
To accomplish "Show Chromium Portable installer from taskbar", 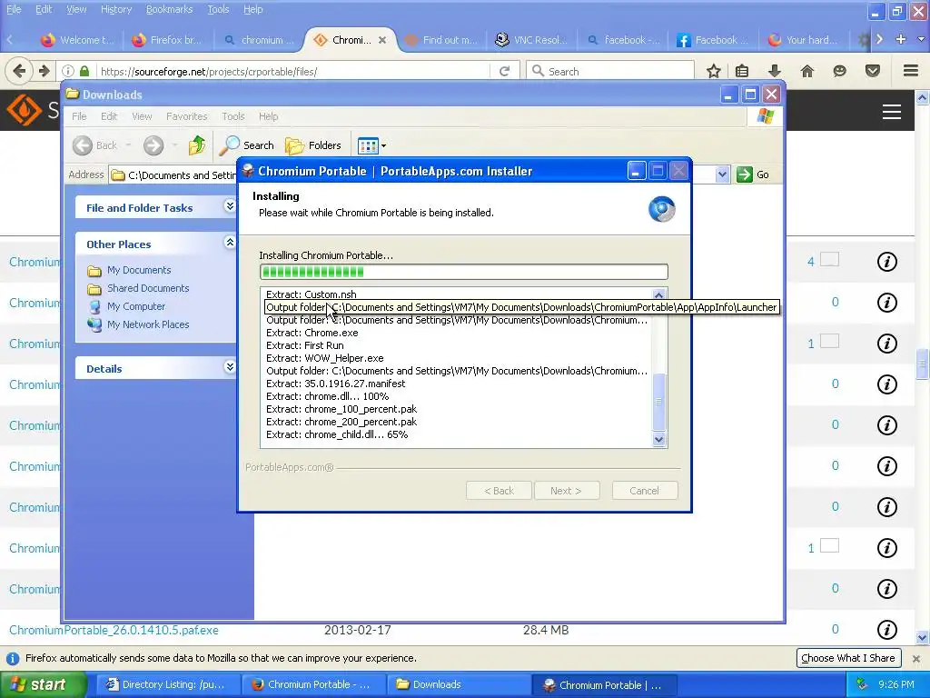I will [x=604, y=685].
